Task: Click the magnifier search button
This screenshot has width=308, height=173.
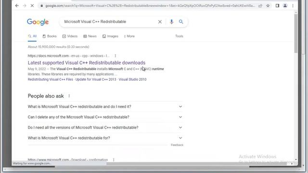Action: tap(181, 22)
